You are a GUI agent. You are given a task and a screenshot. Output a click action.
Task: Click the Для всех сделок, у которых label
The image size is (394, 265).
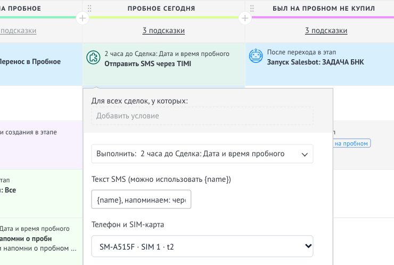coord(139,101)
